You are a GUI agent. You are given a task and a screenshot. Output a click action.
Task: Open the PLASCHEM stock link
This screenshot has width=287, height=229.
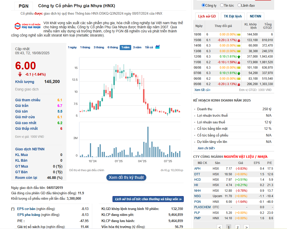point(202,207)
